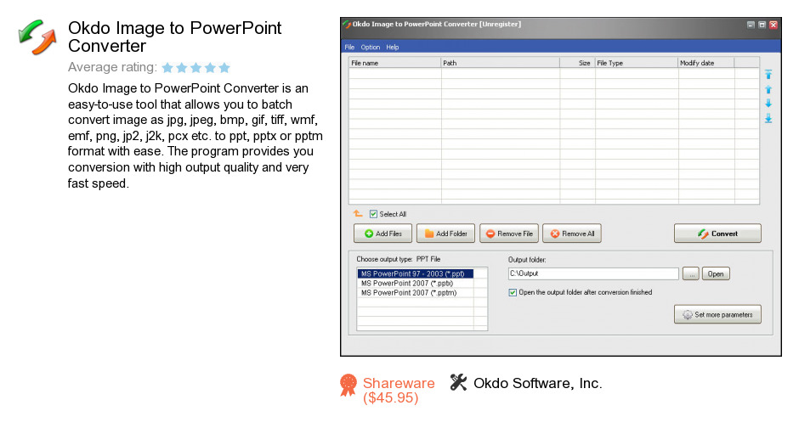This screenshot has width=799, height=428.
Task: Click the Move to top arrow icon
Action: (768, 74)
